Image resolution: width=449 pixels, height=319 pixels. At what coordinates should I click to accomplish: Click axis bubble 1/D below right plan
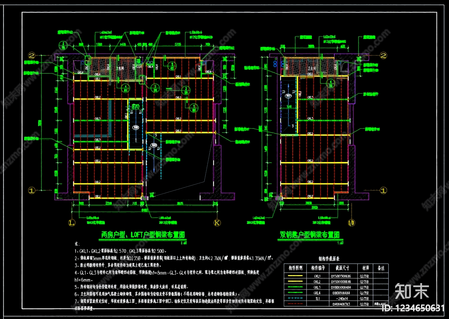[351, 223]
